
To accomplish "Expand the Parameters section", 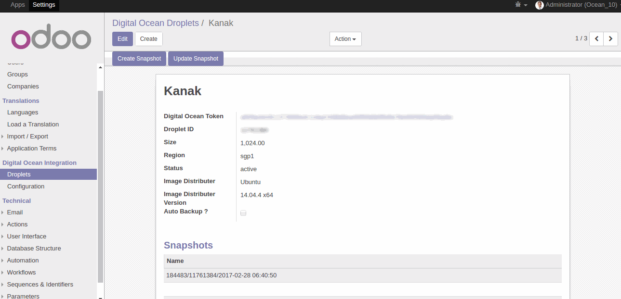I will (23, 296).
